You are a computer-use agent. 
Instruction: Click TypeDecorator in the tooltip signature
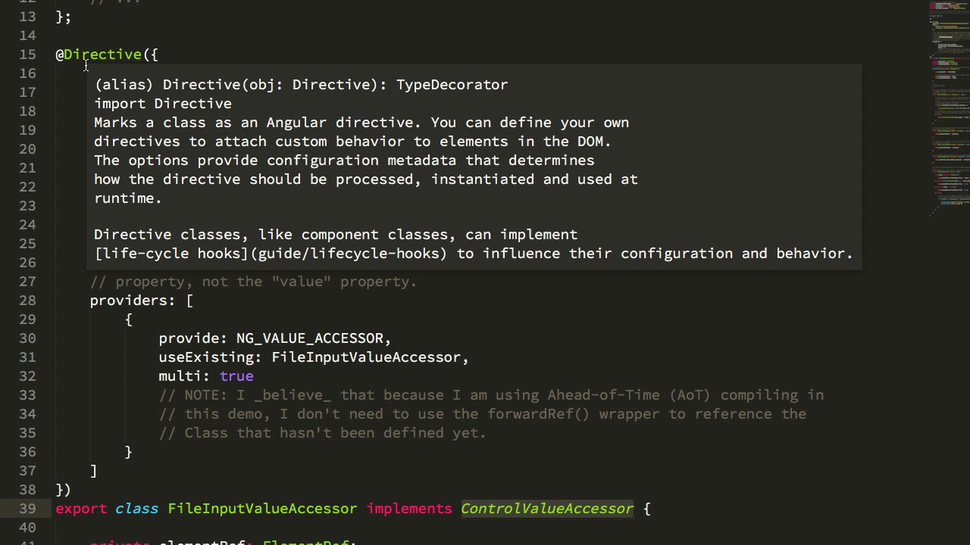[452, 85]
